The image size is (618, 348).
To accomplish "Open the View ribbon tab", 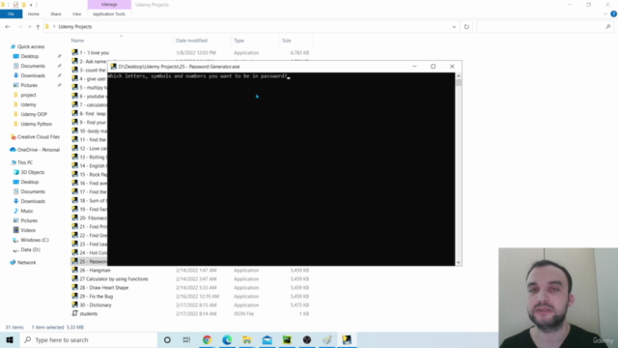I will 76,14.
